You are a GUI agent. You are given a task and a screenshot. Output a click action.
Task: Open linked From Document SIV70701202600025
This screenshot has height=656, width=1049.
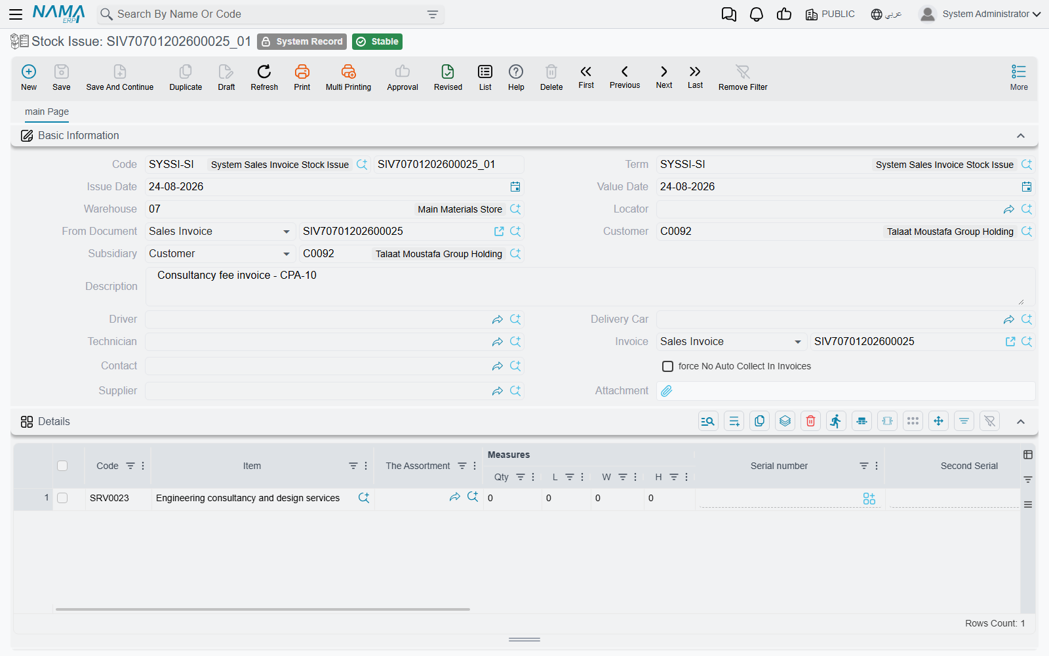pyautogui.click(x=499, y=232)
